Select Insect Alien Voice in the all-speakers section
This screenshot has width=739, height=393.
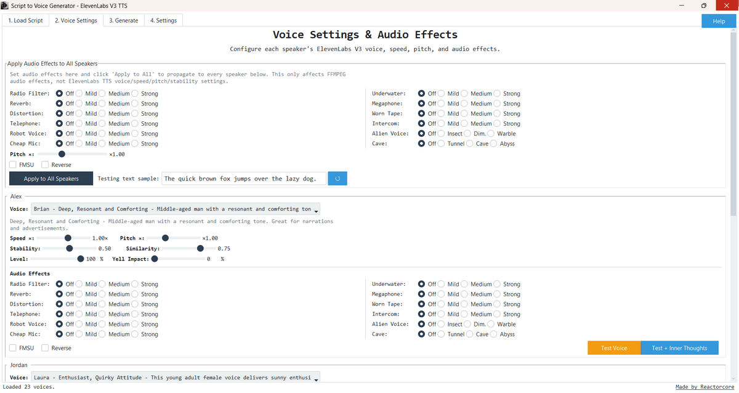coord(442,133)
